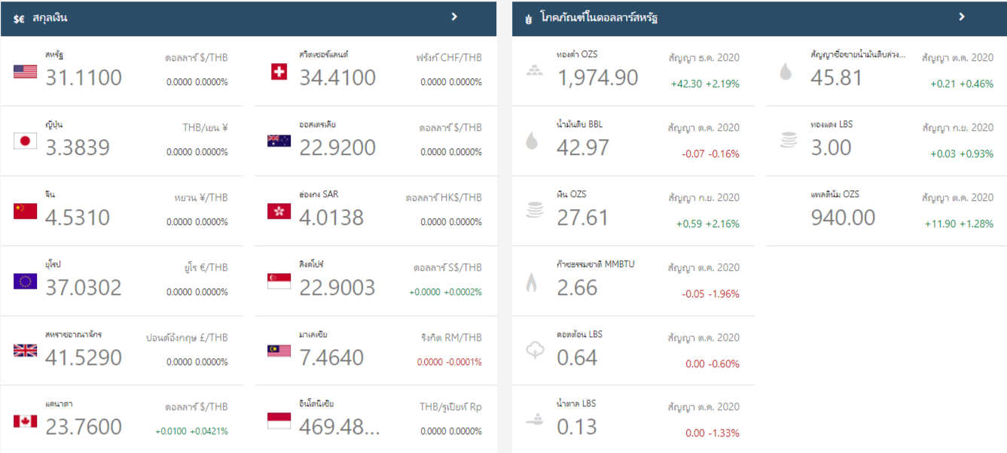Click the Switzerland flag icon
The image size is (1007, 453).
tap(279, 71)
